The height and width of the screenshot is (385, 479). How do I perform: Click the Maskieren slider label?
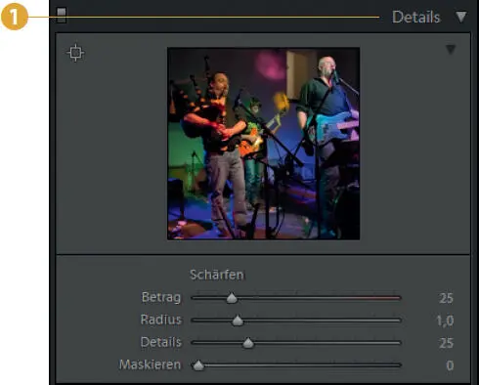pyautogui.click(x=150, y=364)
